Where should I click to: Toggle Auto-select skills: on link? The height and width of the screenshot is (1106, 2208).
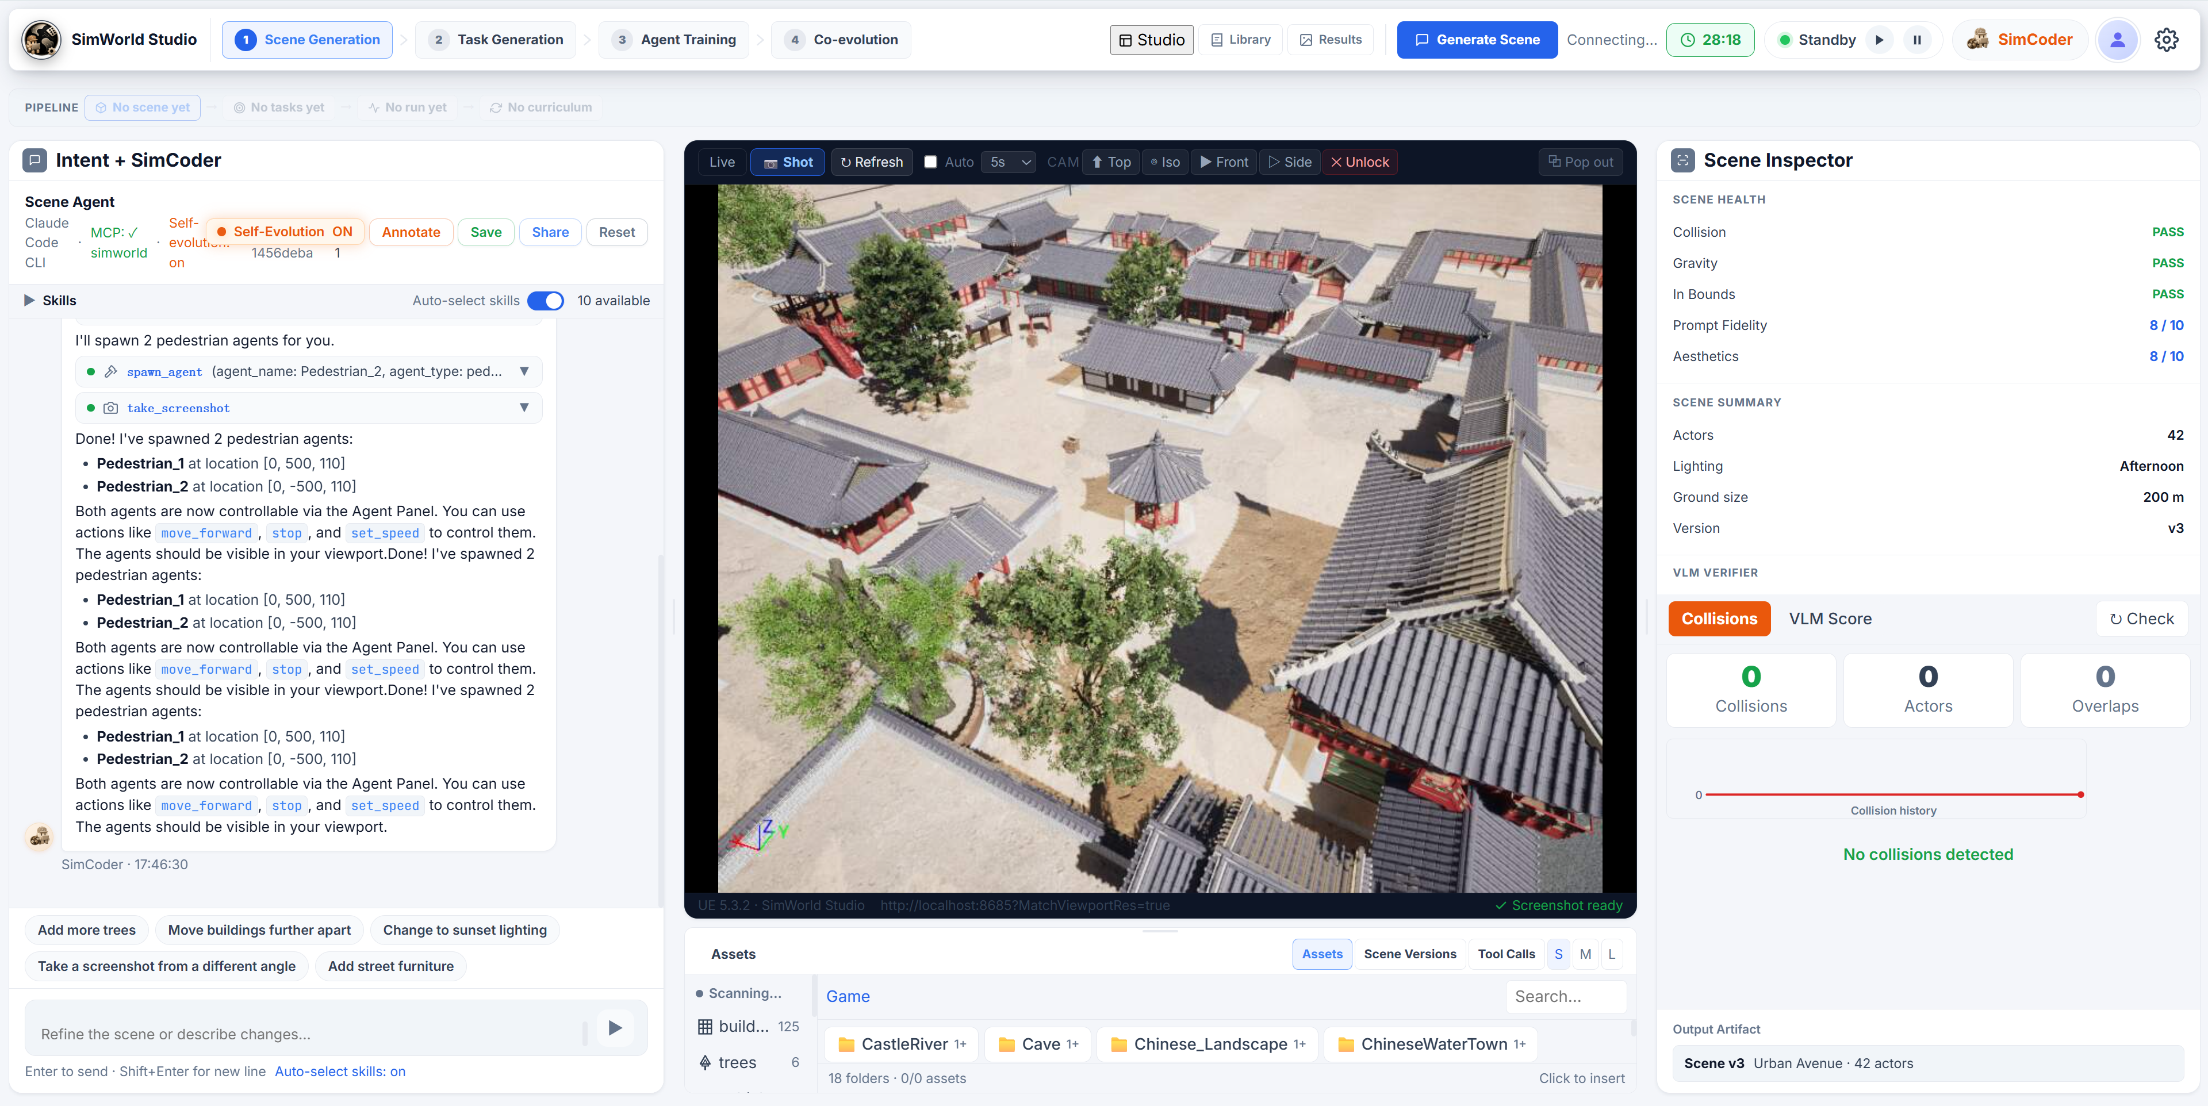[x=340, y=1071]
